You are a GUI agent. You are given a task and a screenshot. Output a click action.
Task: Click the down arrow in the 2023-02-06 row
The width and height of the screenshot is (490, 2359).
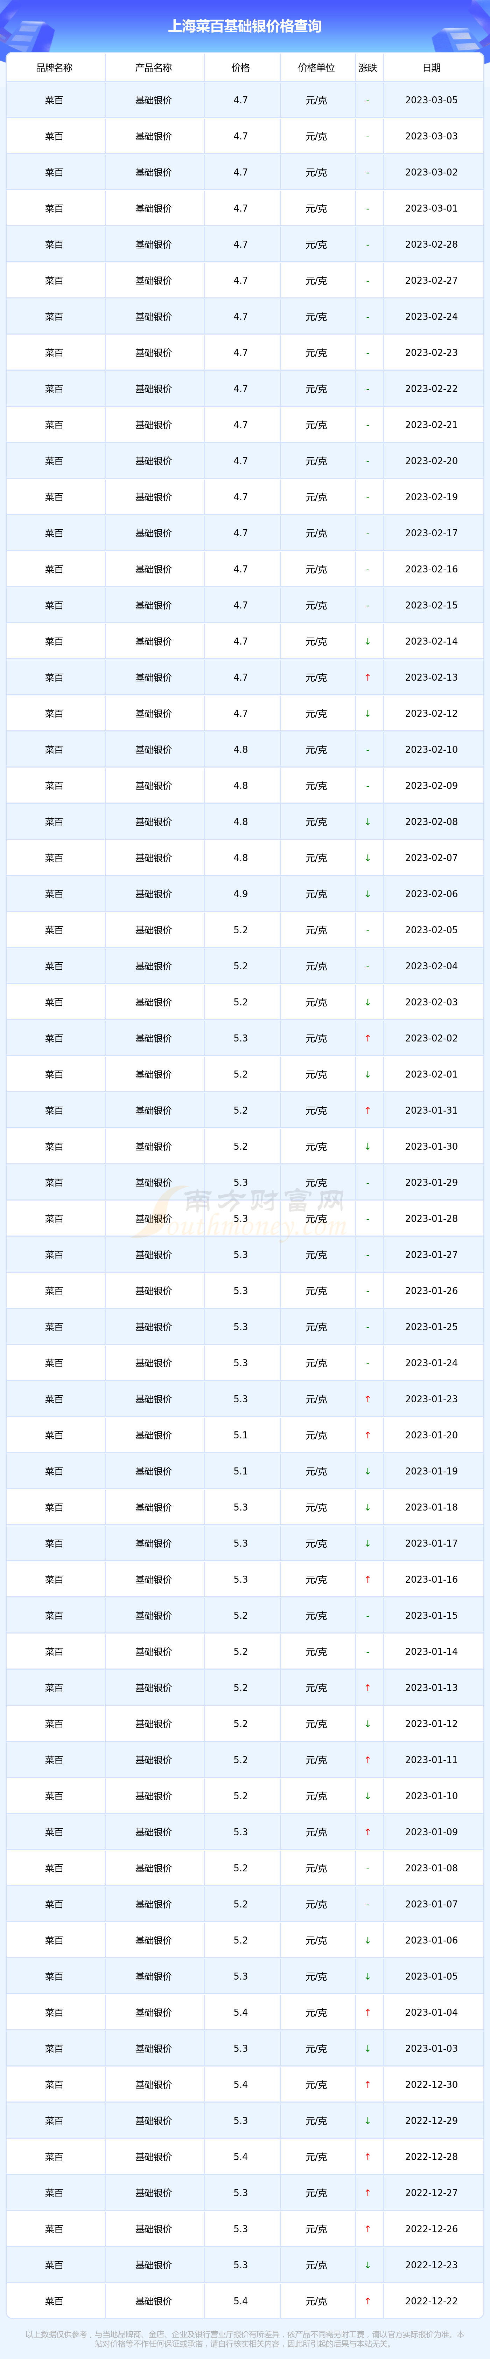pos(367,894)
